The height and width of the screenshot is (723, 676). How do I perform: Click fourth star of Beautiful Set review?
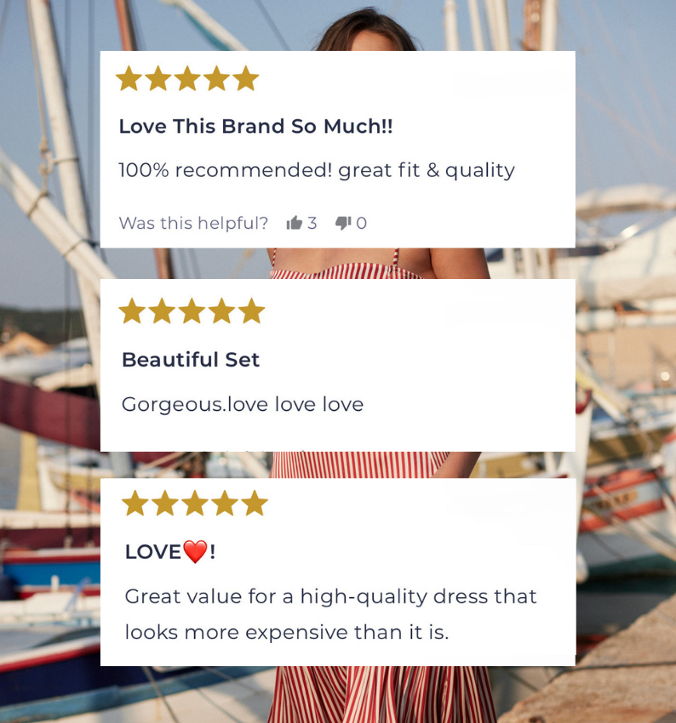[x=222, y=310]
